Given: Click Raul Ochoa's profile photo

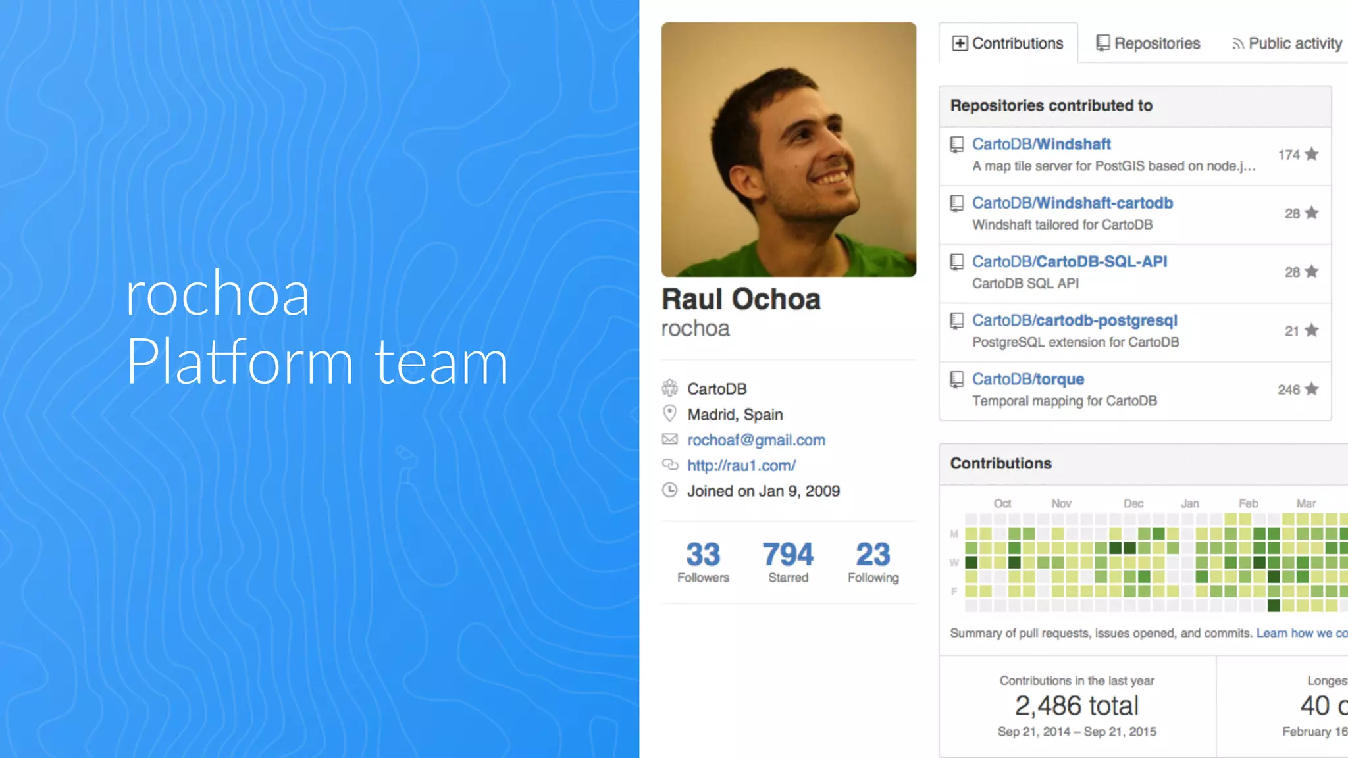Looking at the screenshot, I should click(789, 149).
